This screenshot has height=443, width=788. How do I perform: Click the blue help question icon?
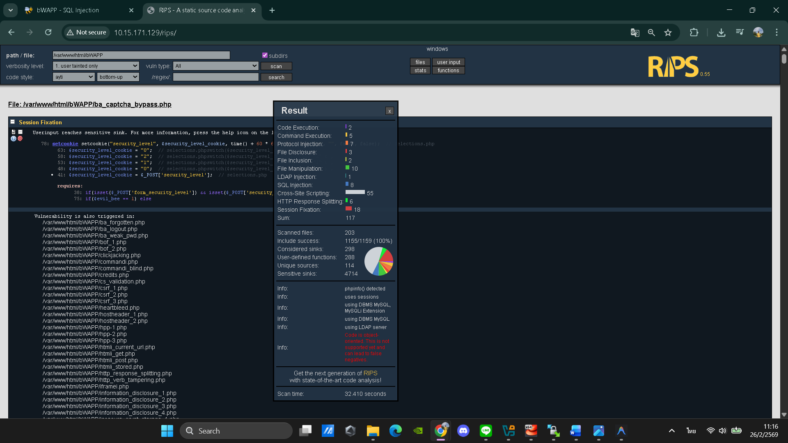14,139
